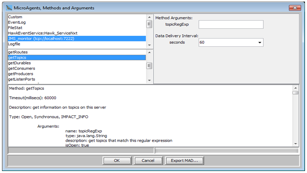Click the 'Type: Open, Synchronous, IMPACT_INFO' line
The width and height of the screenshot is (307, 173).
pyautogui.click(x=48, y=117)
